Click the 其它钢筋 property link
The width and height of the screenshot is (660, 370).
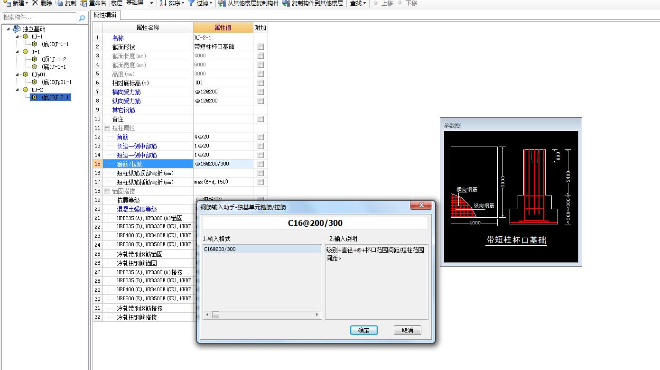point(123,110)
